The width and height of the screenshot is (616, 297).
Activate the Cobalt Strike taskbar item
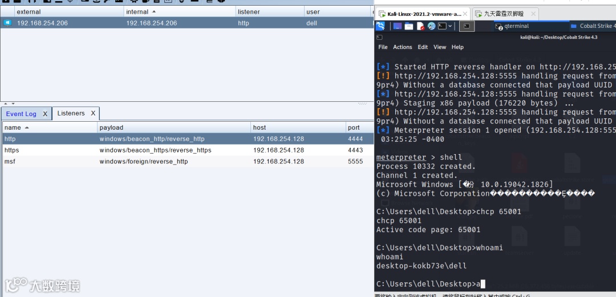[593, 26]
